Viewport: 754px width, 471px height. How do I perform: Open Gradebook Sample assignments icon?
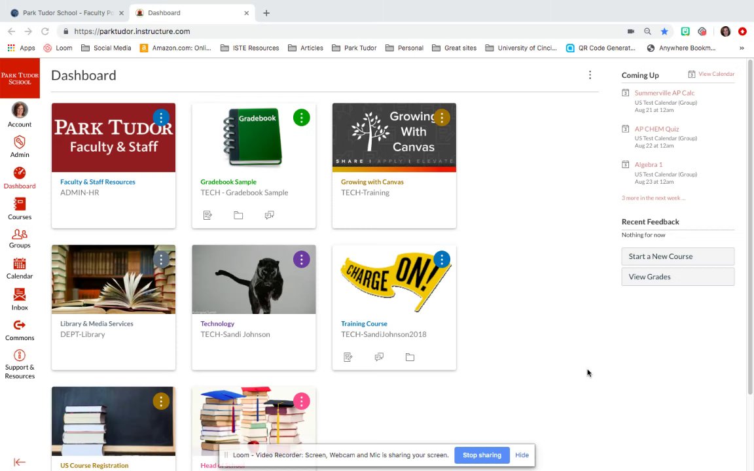[x=207, y=215]
